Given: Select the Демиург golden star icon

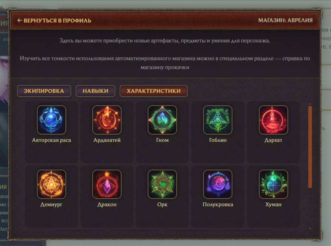Looking at the screenshot, I should pos(51,184).
